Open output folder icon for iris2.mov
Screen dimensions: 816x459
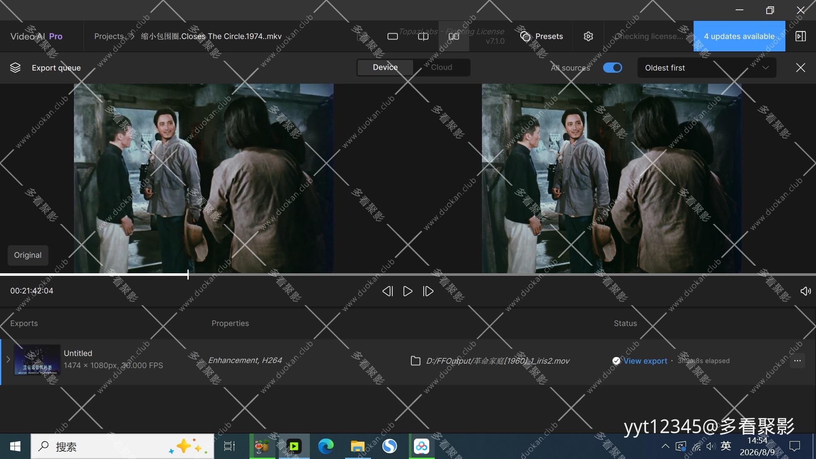point(415,361)
